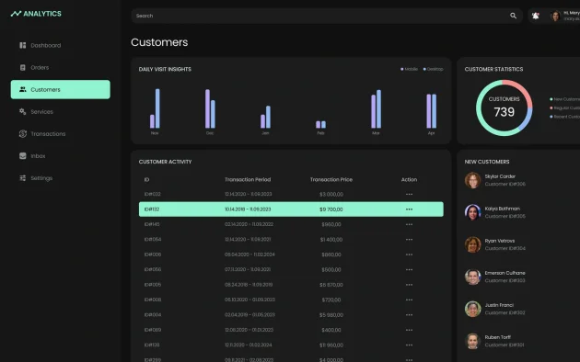Click the Feb bars in visit chart
Viewport: 580px width, 362px height.
pyautogui.click(x=320, y=124)
